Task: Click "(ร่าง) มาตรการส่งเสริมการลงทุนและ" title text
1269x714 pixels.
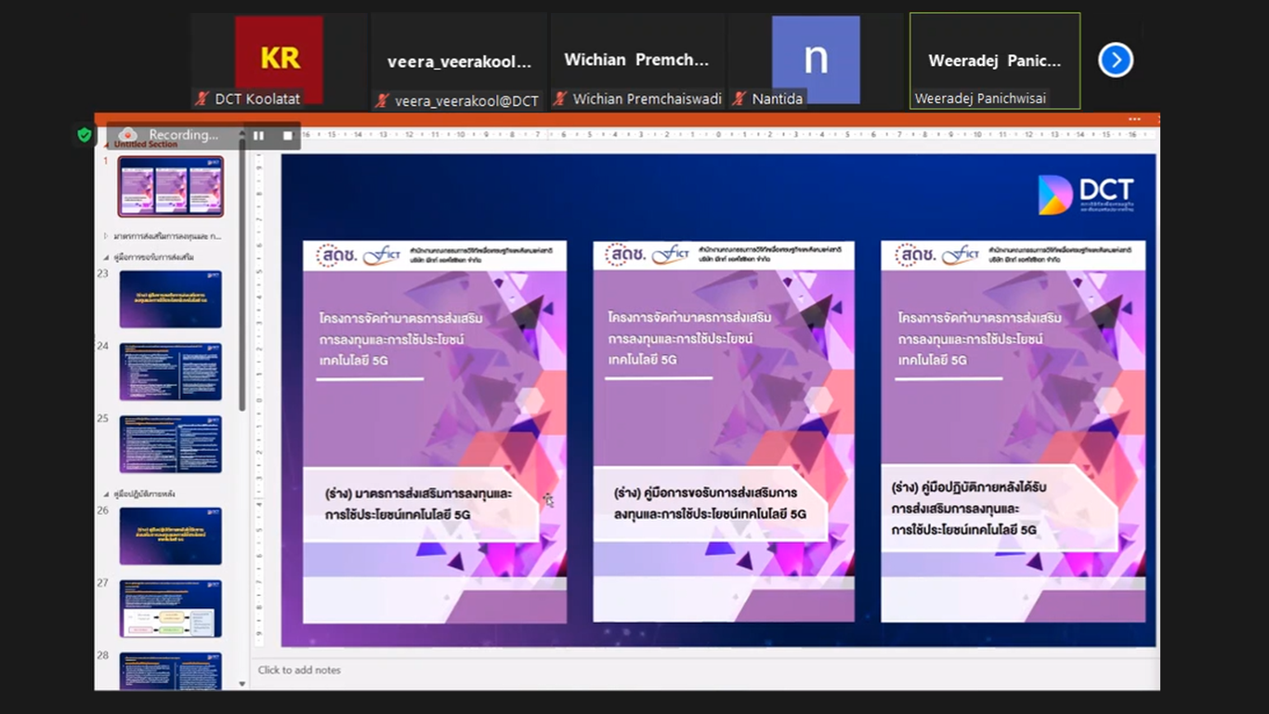Action: pyautogui.click(x=418, y=494)
